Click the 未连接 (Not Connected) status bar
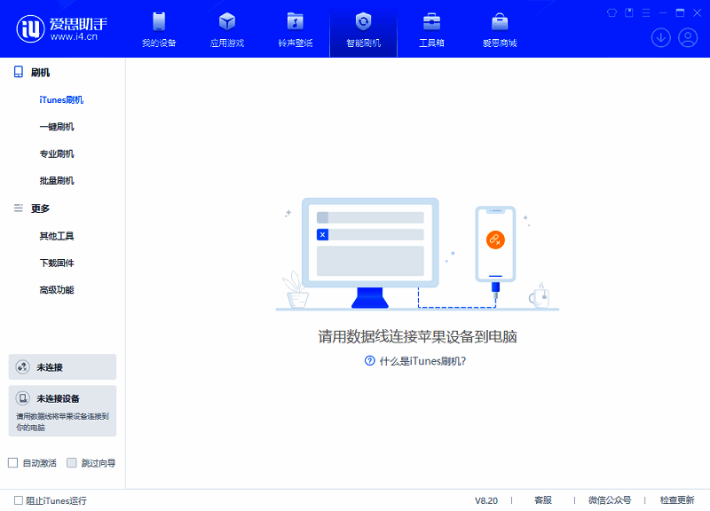 (x=62, y=366)
